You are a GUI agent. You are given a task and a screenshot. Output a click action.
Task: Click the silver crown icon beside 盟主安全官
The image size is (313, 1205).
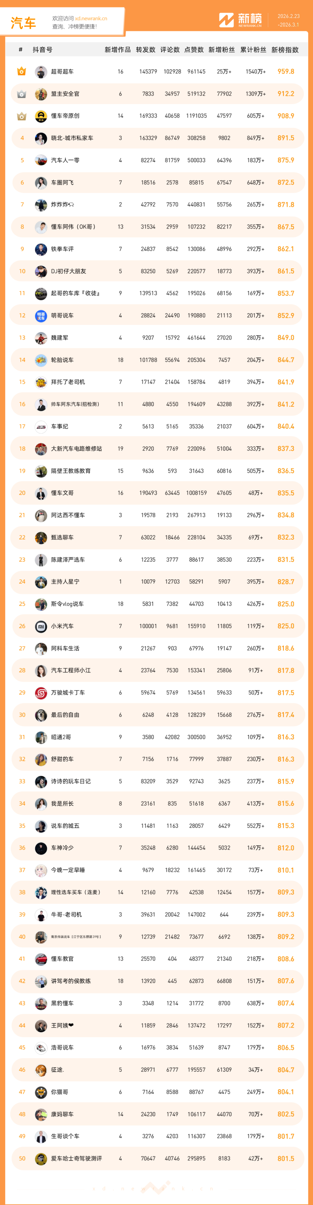click(21, 94)
